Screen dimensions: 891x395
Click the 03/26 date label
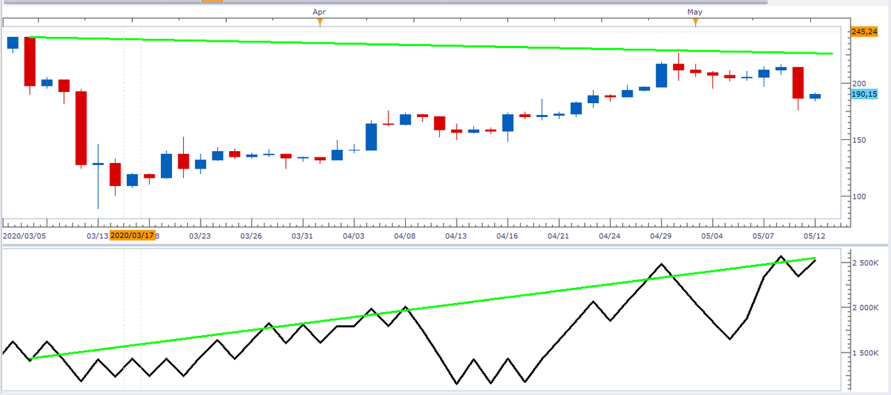pos(251,236)
